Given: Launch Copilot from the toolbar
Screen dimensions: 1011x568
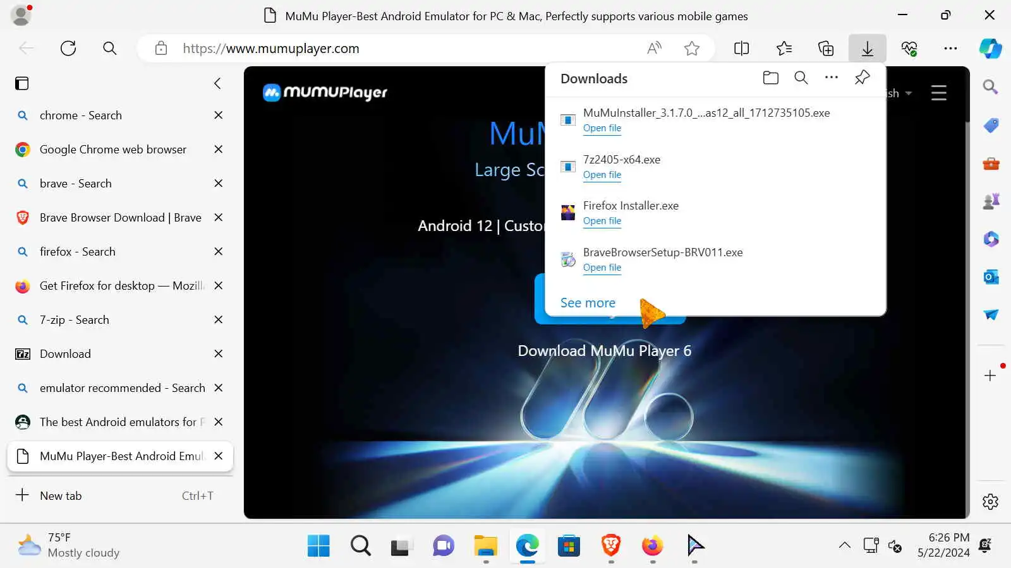Looking at the screenshot, I should click(x=990, y=48).
